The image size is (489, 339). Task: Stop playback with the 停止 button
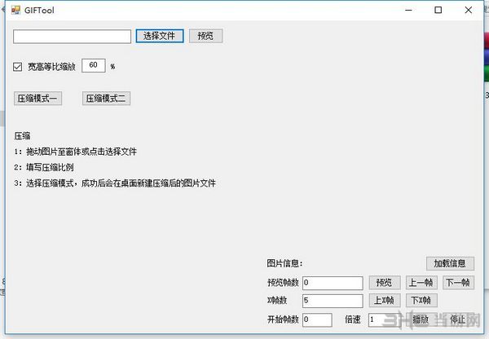458,319
